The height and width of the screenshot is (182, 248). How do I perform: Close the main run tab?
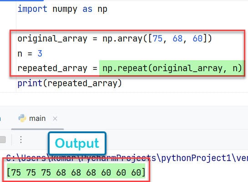click(x=55, y=119)
